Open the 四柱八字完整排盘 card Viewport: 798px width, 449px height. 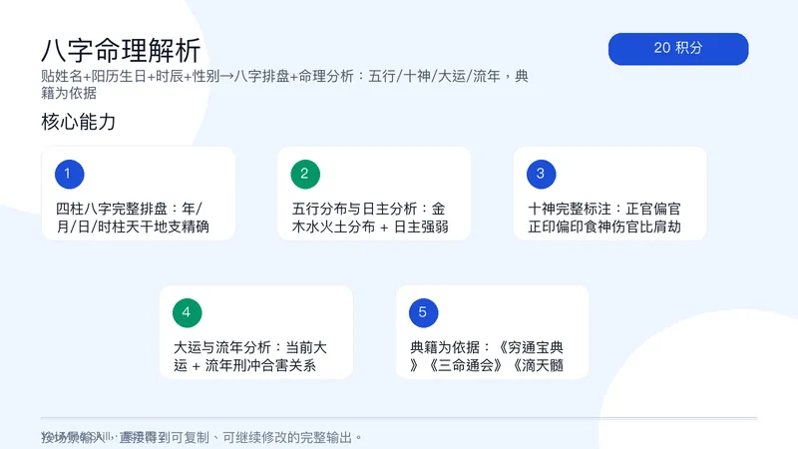[x=138, y=194]
